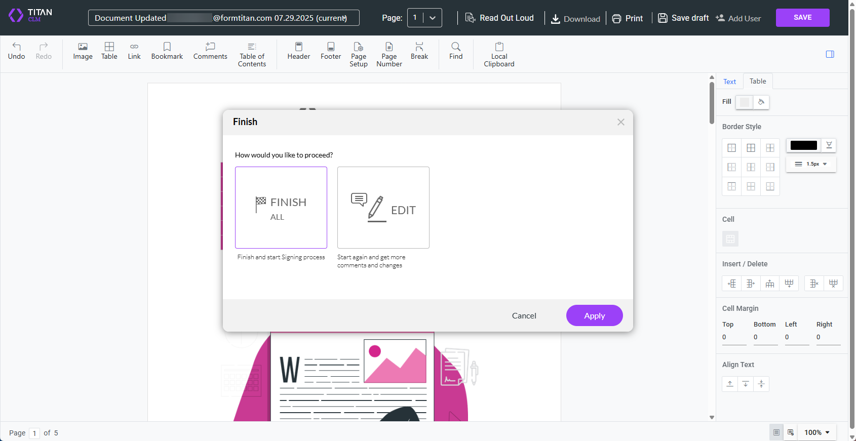Click the Fill color swatch
This screenshot has width=856, height=441.
744,102
